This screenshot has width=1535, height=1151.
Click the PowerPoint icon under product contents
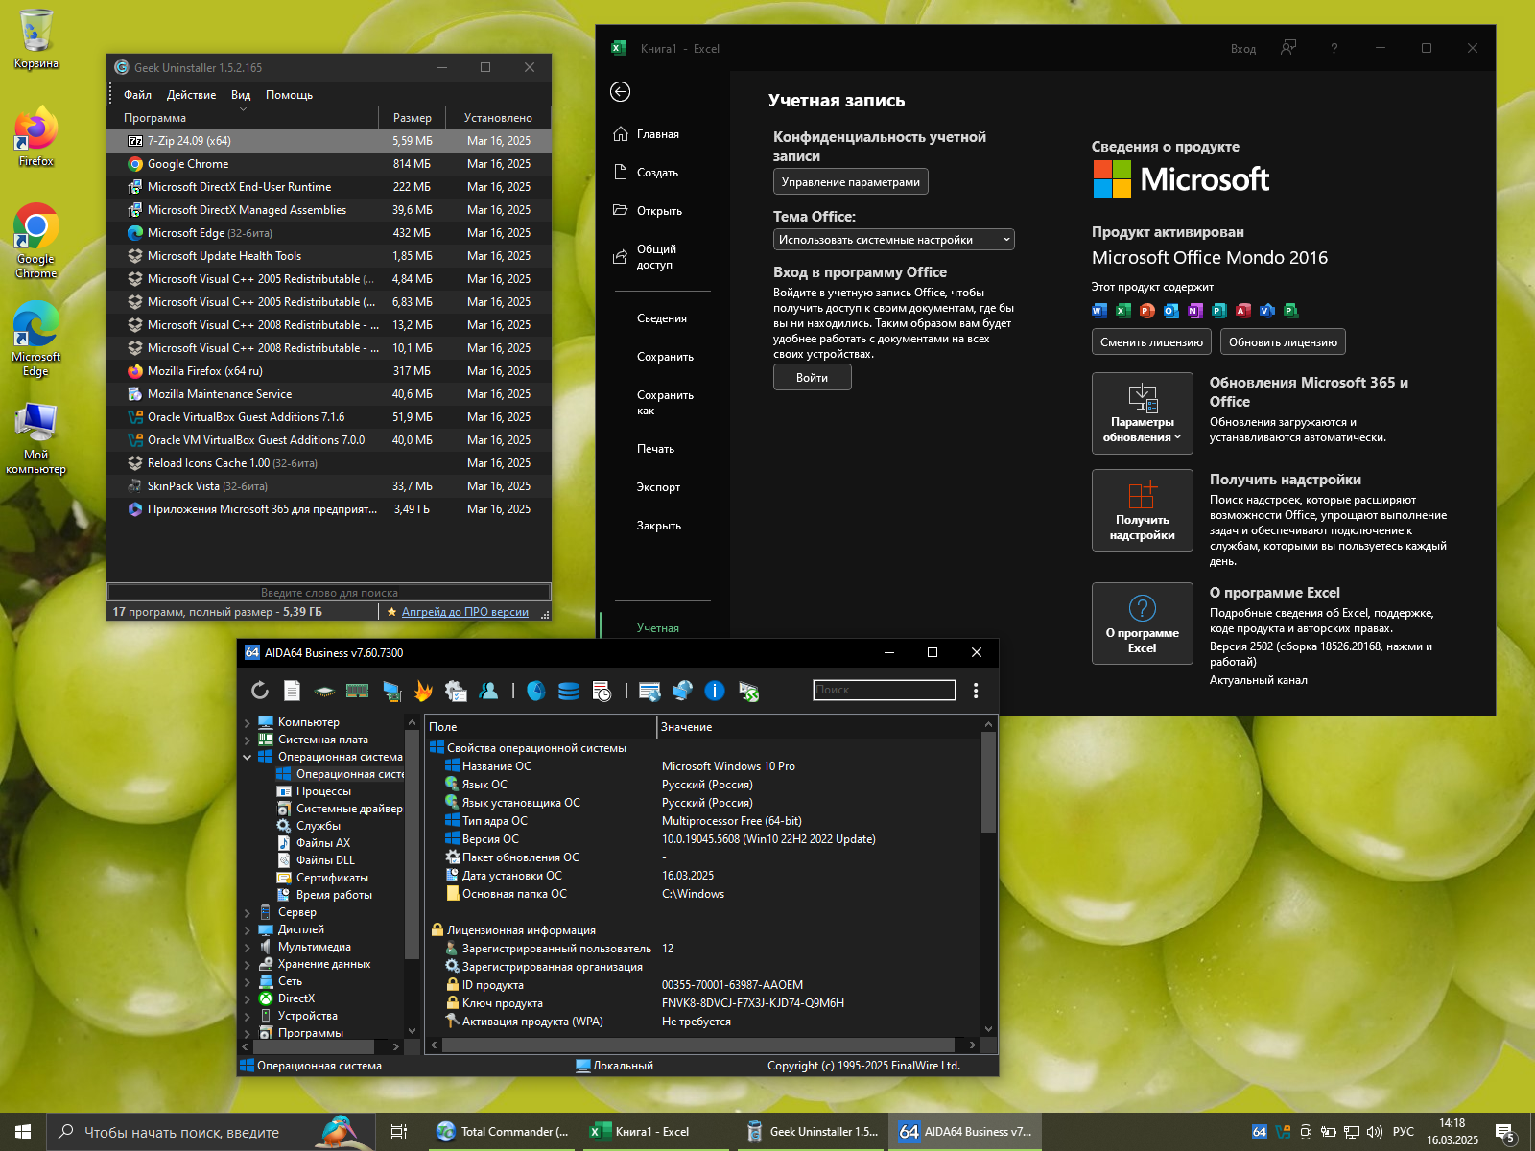point(1147,311)
